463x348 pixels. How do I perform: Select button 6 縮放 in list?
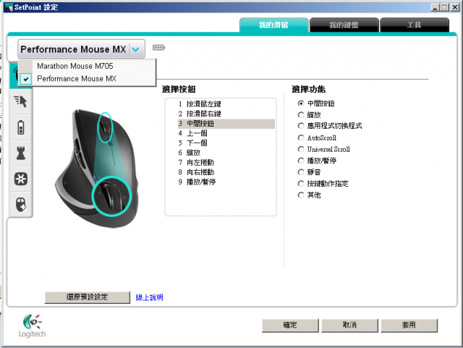click(x=226, y=153)
